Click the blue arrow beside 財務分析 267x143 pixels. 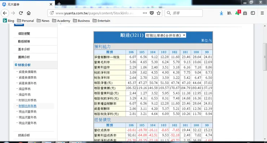[x=16, y=65]
